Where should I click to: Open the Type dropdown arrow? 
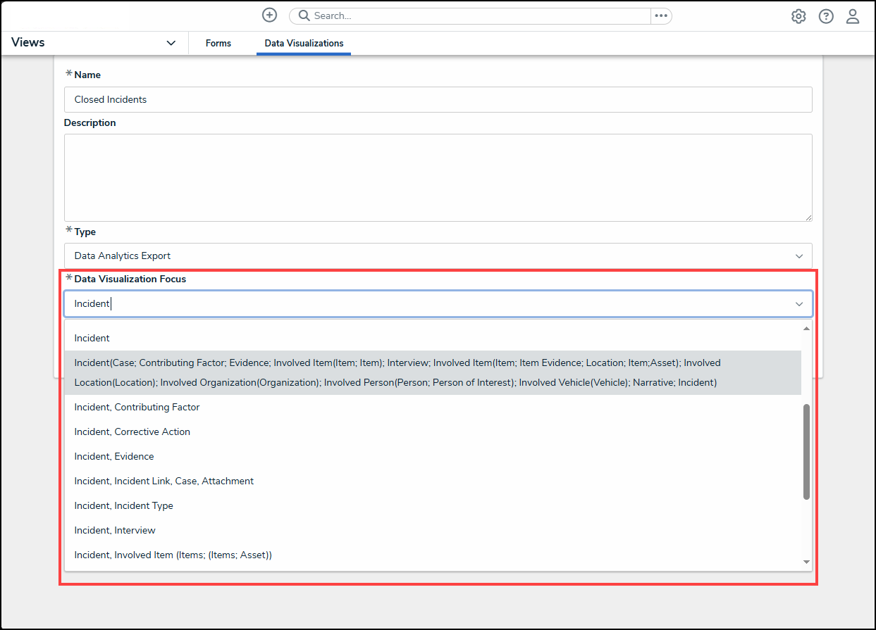click(x=799, y=256)
